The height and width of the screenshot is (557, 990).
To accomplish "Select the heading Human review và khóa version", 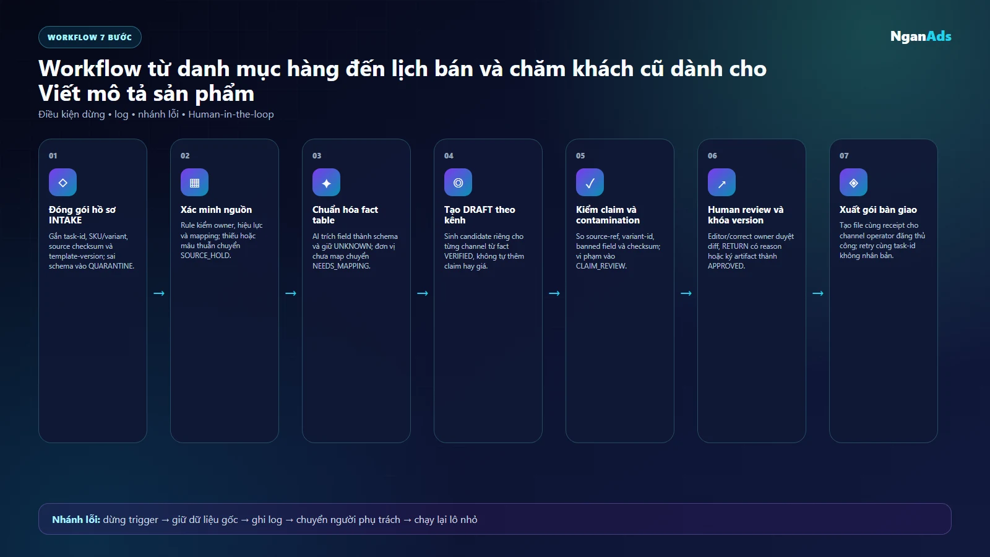I will click(x=746, y=215).
